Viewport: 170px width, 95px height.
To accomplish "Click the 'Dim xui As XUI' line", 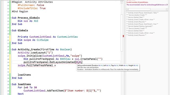I will pyautogui.click(x=28, y=21).
